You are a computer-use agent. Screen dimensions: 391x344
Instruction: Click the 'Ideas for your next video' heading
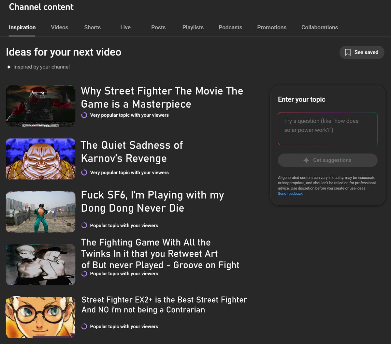(x=64, y=52)
